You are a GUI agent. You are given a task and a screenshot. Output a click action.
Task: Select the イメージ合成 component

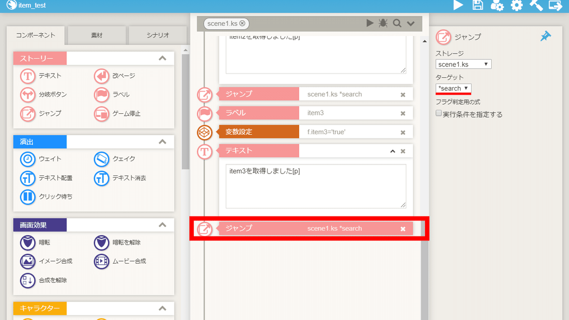coord(46,261)
